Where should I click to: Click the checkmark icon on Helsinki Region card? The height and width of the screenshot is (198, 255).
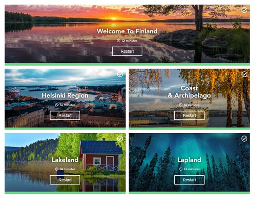tap(120, 74)
